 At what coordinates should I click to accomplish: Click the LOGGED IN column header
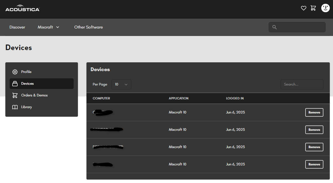pyautogui.click(x=235, y=98)
